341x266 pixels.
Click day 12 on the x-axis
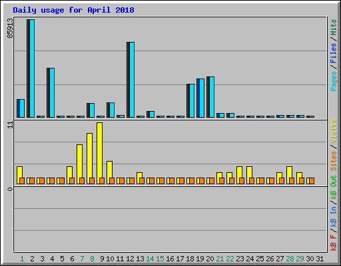[130, 259]
